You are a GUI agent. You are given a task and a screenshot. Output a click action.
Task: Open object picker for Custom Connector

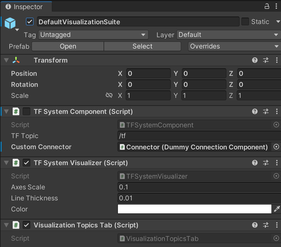coord(276,147)
